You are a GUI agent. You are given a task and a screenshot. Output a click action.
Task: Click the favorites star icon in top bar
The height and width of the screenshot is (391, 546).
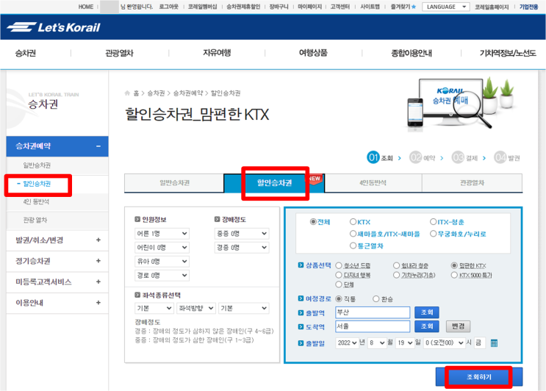click(414, 7)
